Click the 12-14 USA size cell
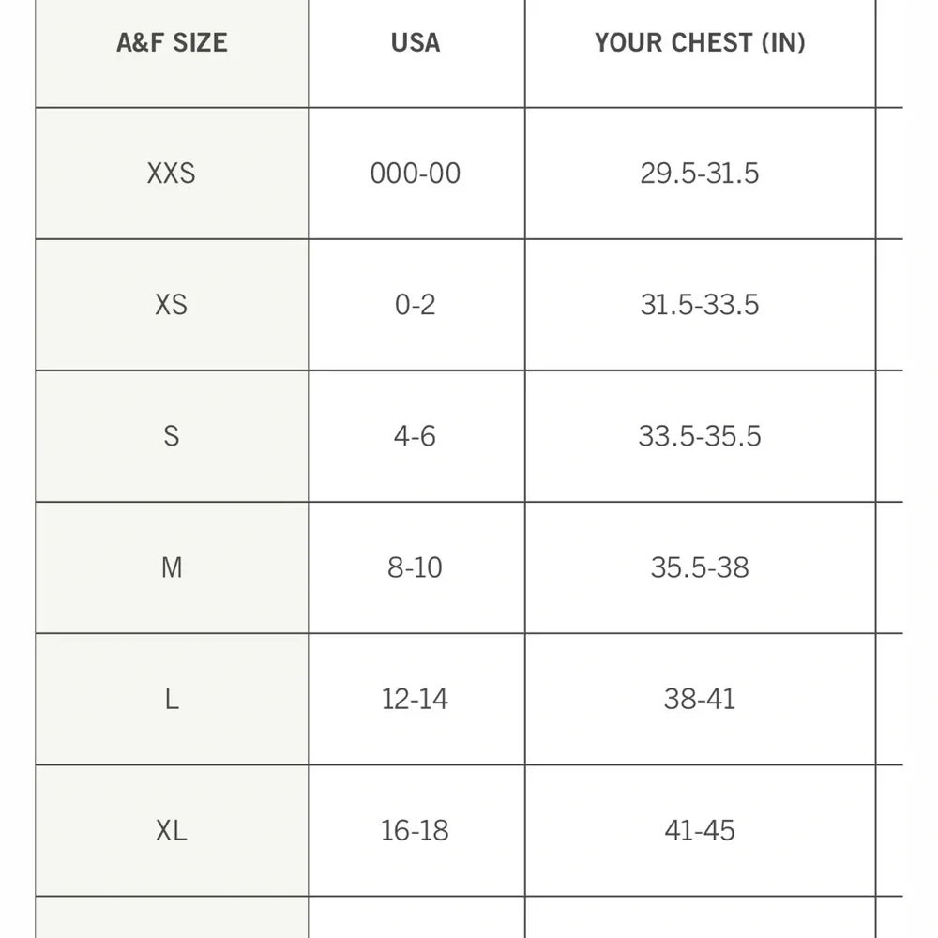The width and height of the screenshot is (938, 938). (416, 700)
